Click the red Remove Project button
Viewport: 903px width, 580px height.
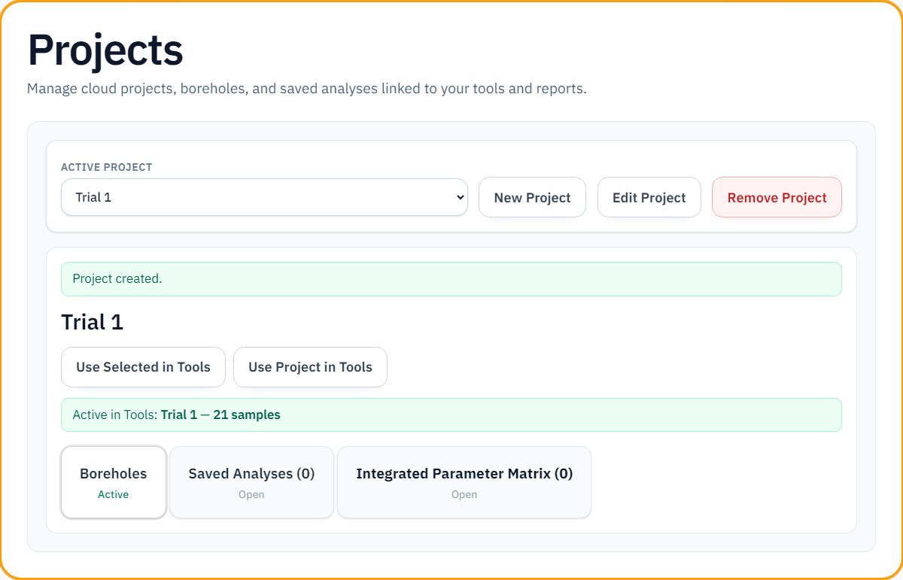tap(777, 197)
